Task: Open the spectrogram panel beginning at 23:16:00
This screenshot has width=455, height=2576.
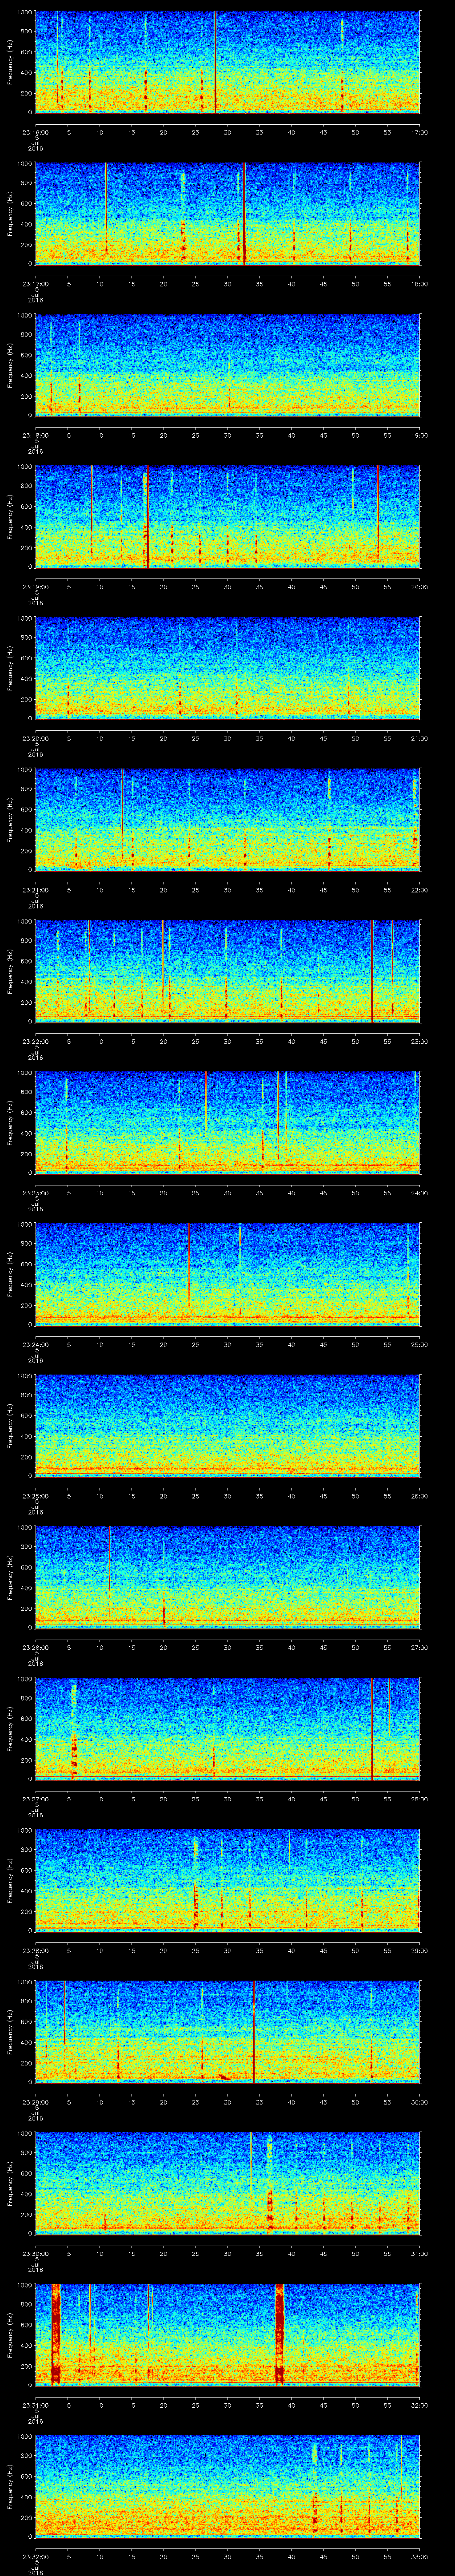Action: [227, 62]
